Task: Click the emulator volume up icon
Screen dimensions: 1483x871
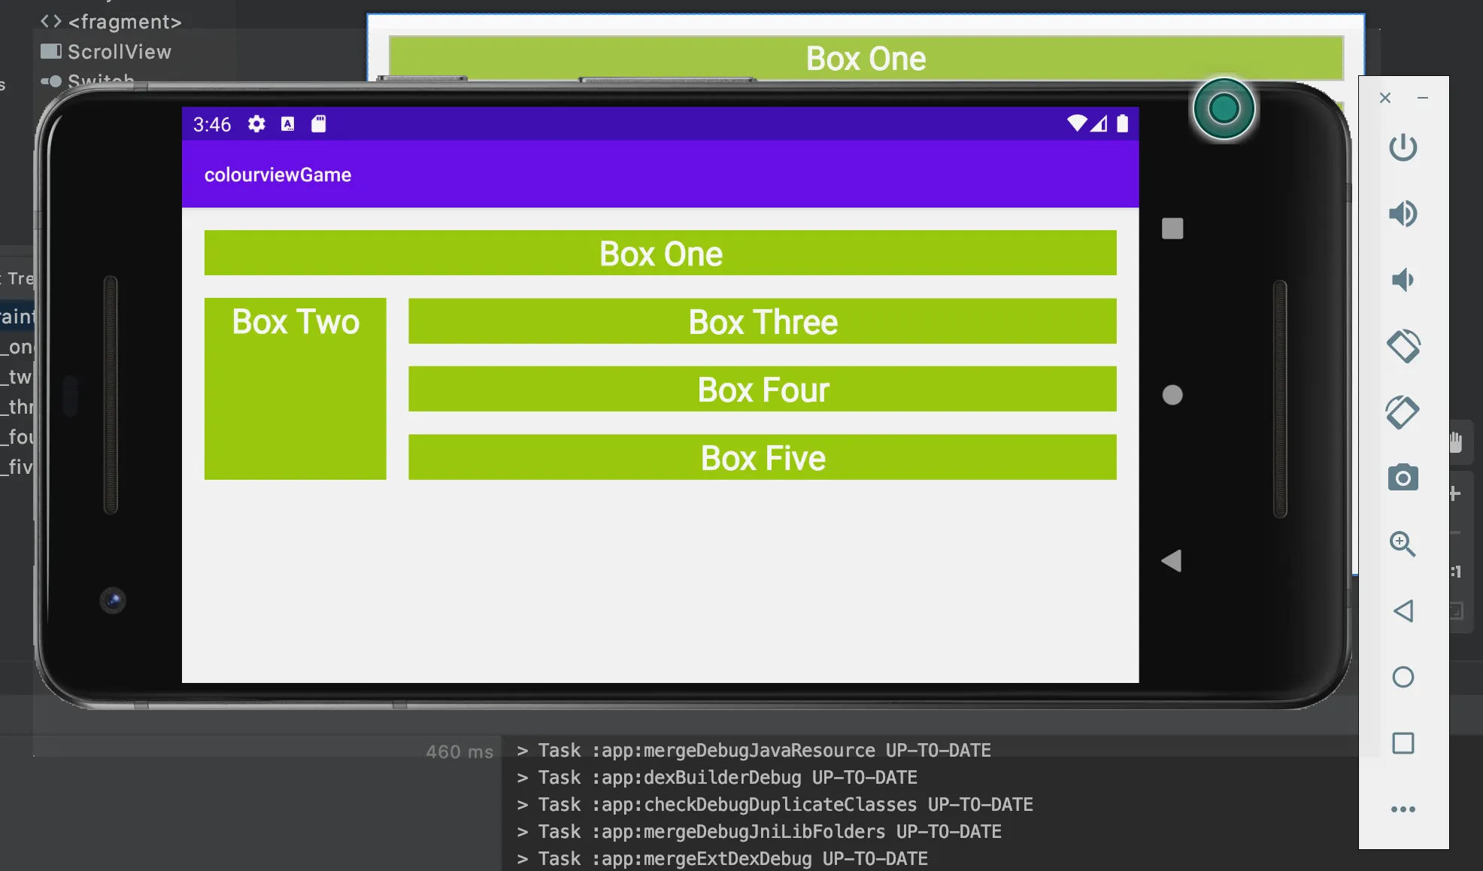Action: (1403, 214)
